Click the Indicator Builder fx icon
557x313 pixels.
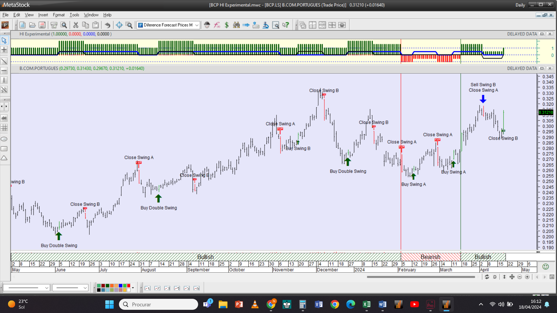click(217, 25)
